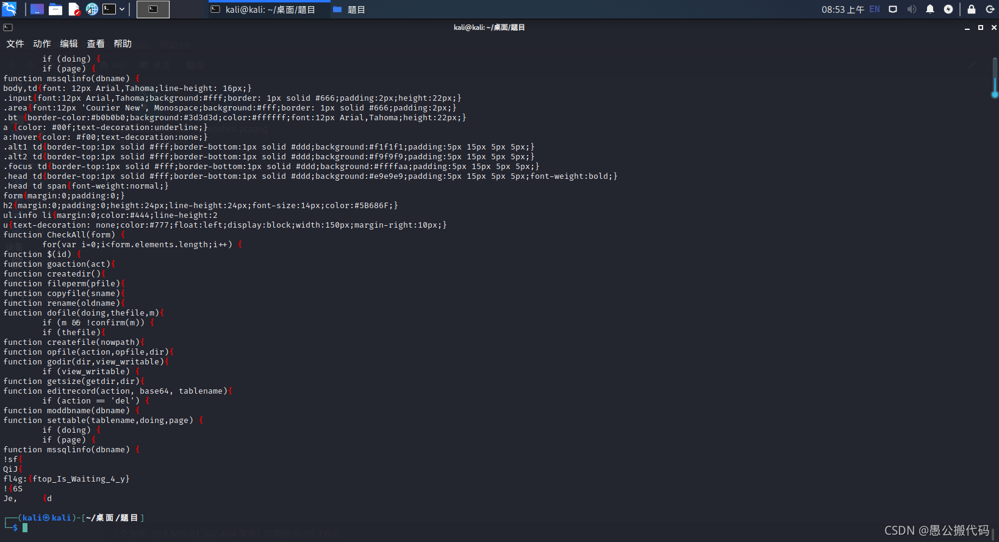This screenshot has width=999, height=542.
Task: Switch to kali@kali terminal taskbar entry
Action: click(x=268, y=10)
